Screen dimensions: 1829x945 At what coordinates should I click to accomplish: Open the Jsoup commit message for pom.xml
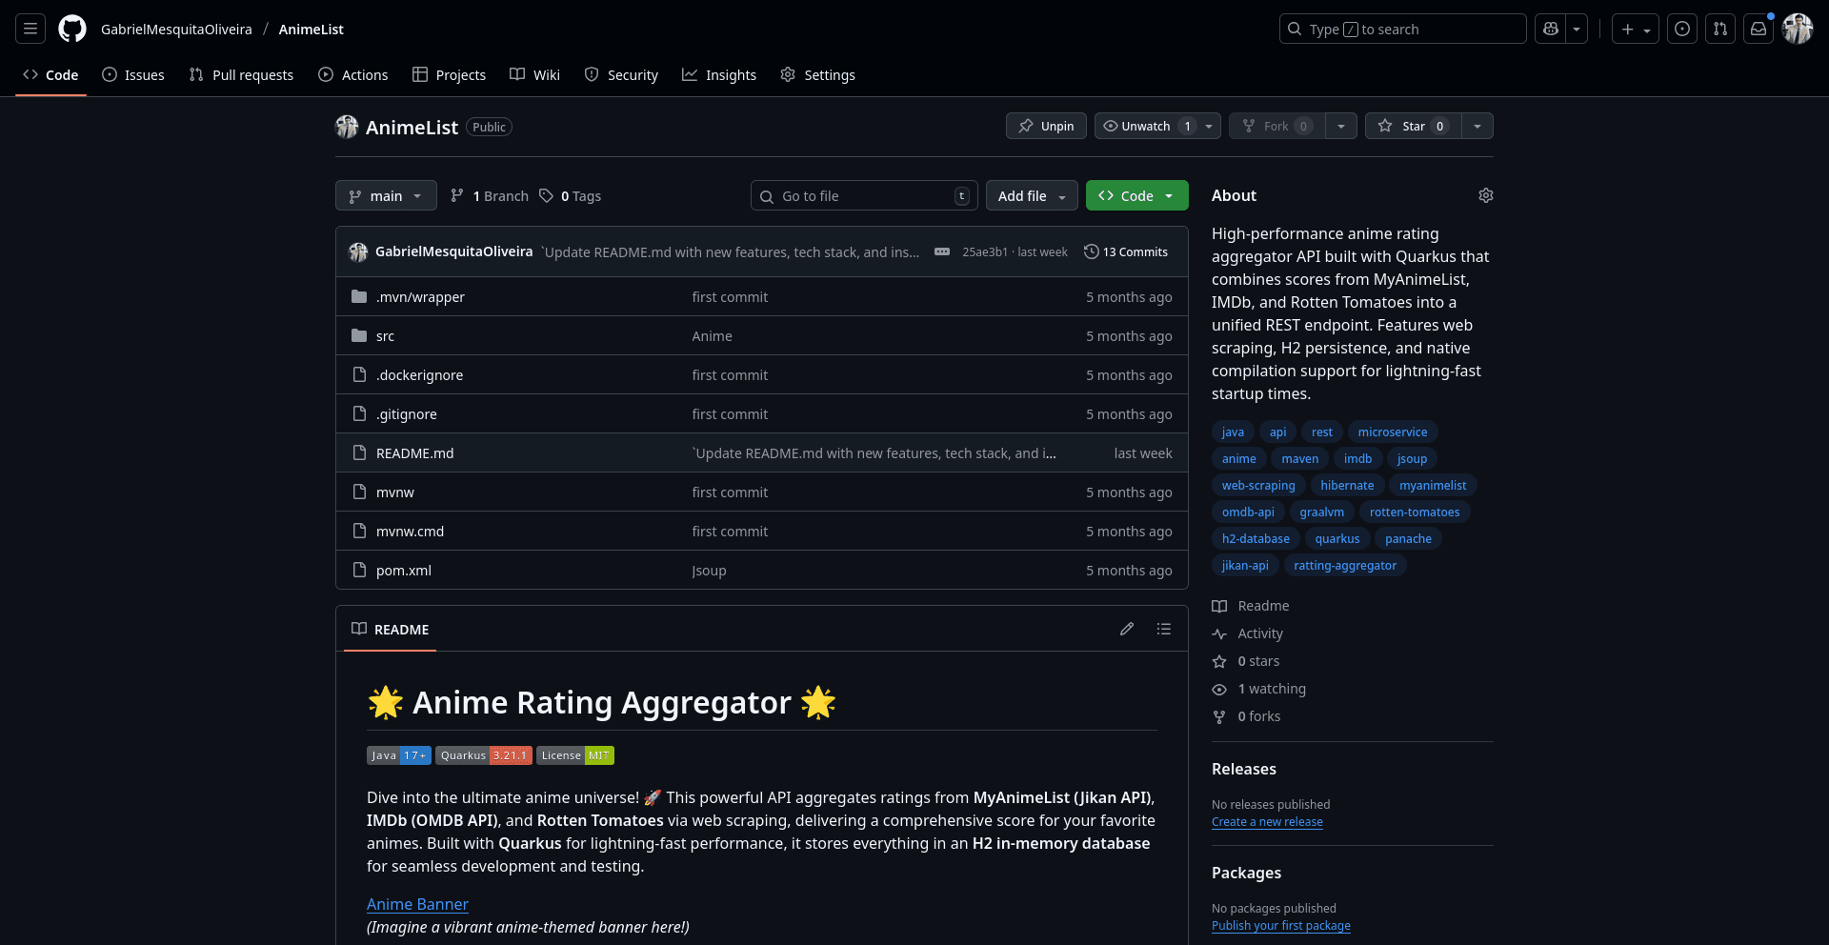pyautogui.click(x=709, y=571)
